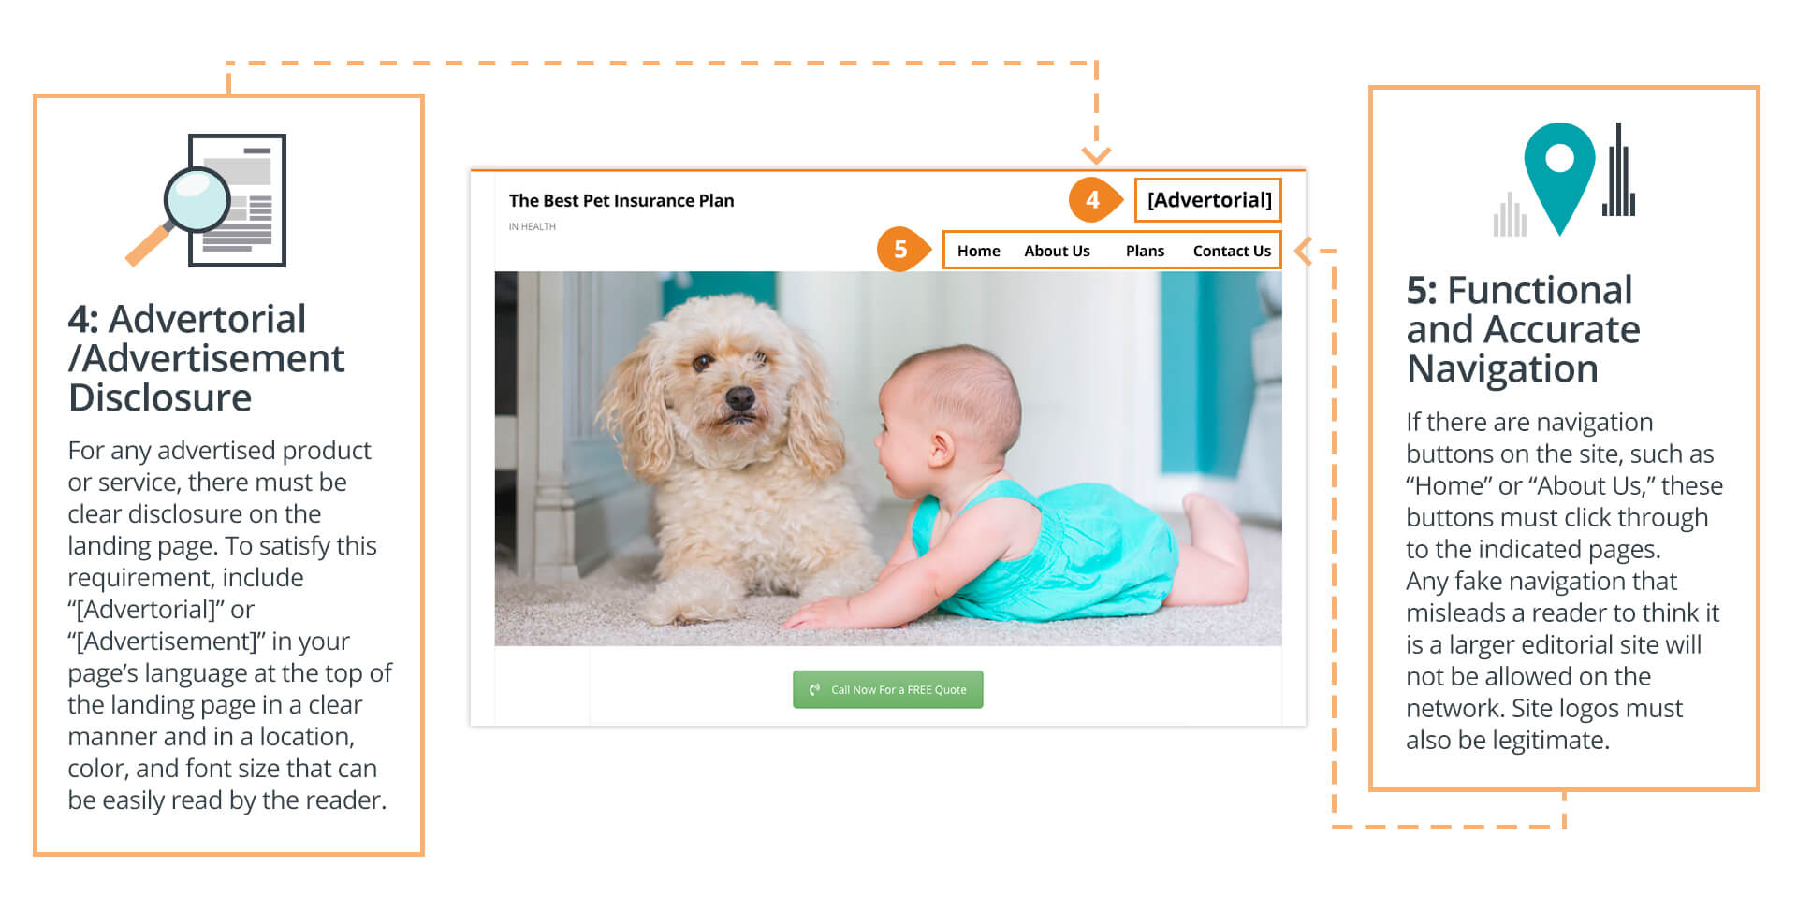
Task: Click The Best Pet Insurance Plan title
Action: pyautogui.click(x=621, y=200)
